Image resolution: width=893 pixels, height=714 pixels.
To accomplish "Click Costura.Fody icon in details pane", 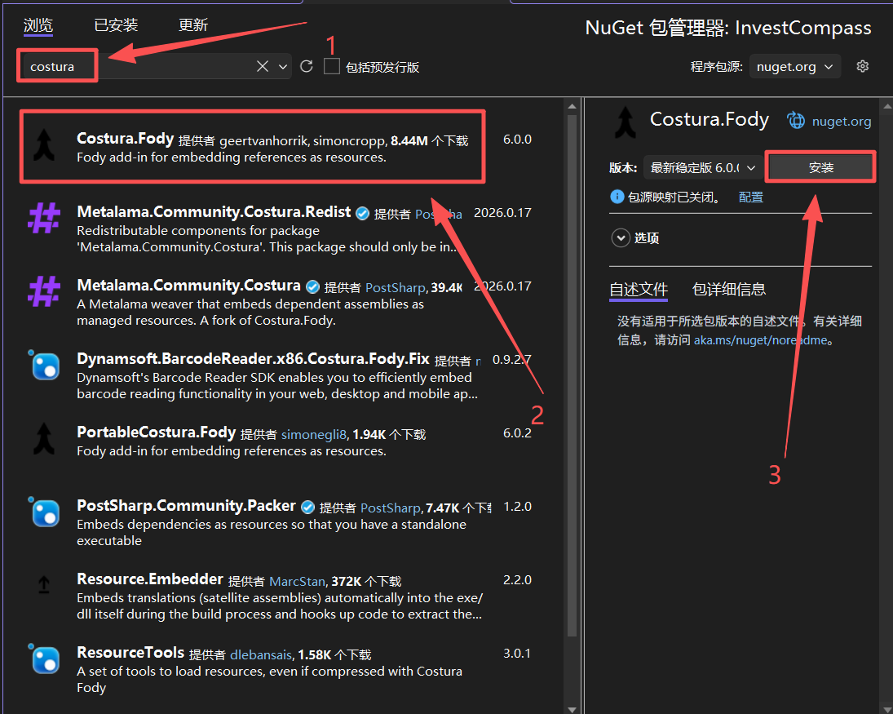I will pos(626,122).
